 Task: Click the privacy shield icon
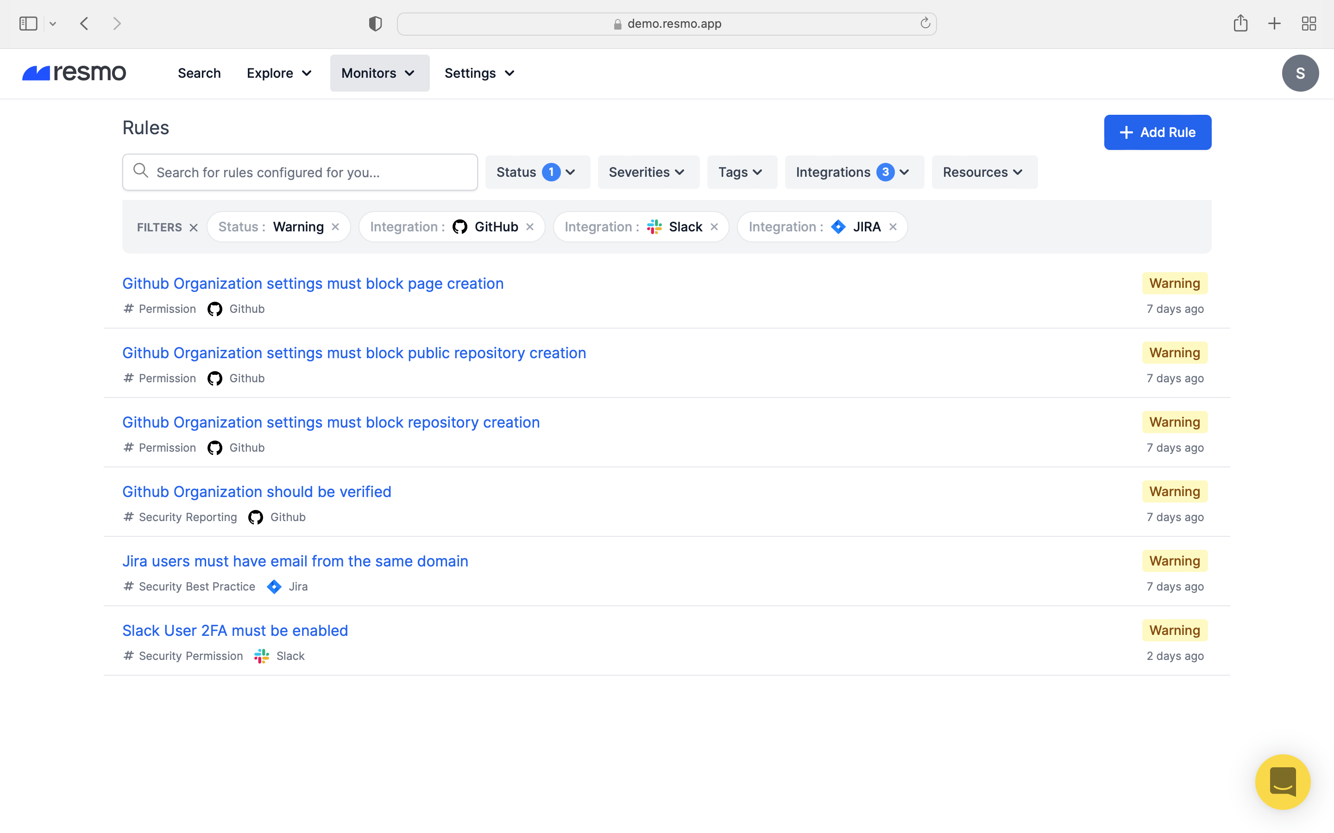tap(375, 24)
